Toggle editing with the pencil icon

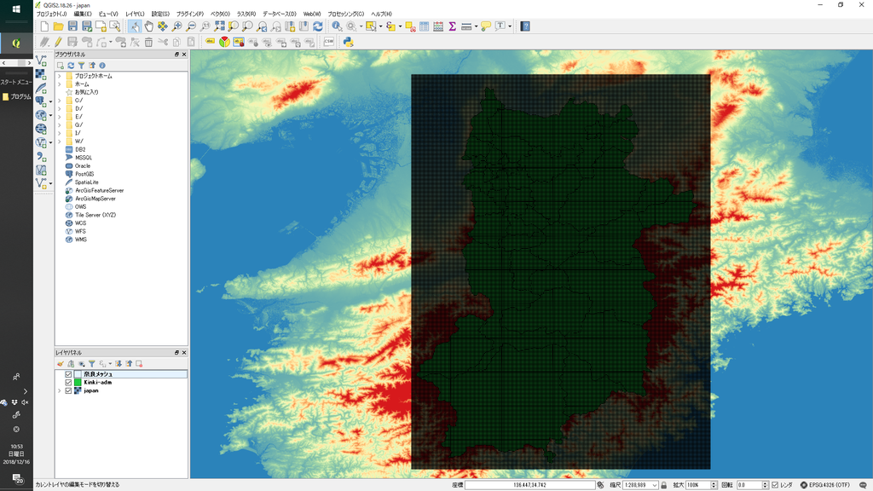(58, 42)
